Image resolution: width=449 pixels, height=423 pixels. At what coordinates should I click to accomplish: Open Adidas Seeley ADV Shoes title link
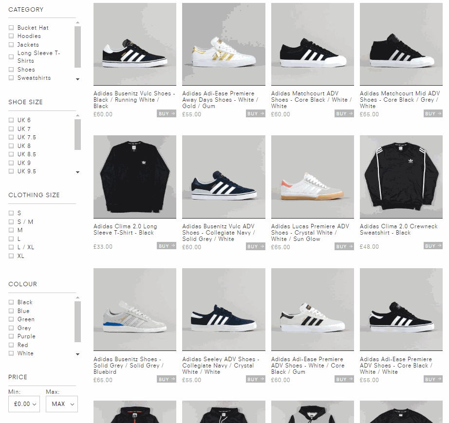pos(221,365)
